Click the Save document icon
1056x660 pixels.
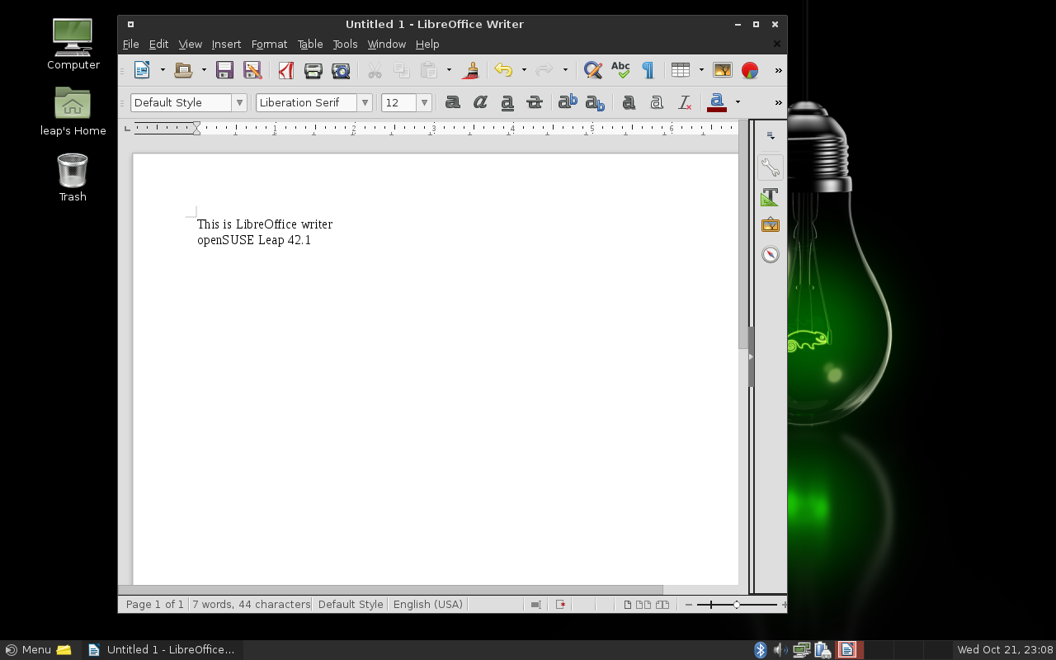coord(224,70)
